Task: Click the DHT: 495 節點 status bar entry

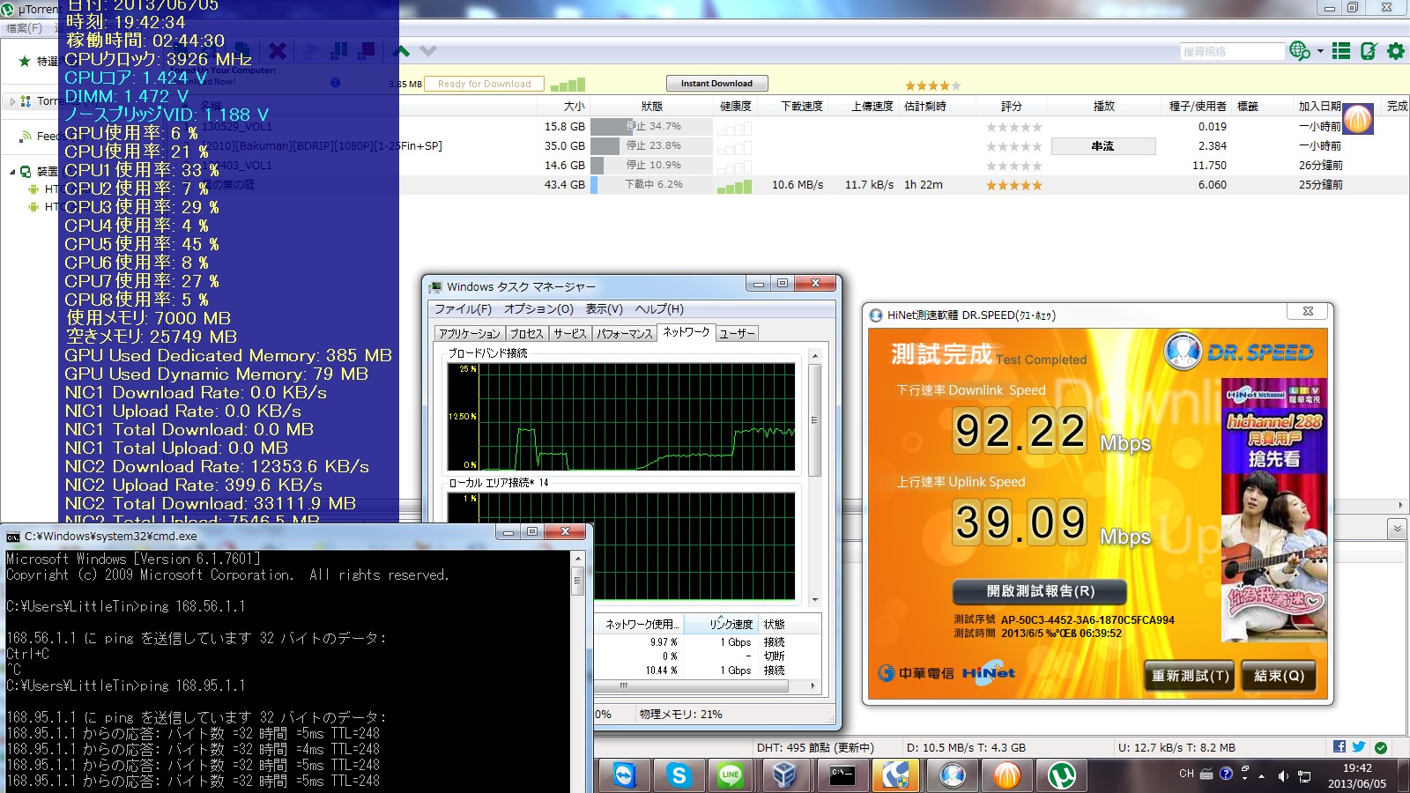Action: pyautogui.click(x=815, y=747)
